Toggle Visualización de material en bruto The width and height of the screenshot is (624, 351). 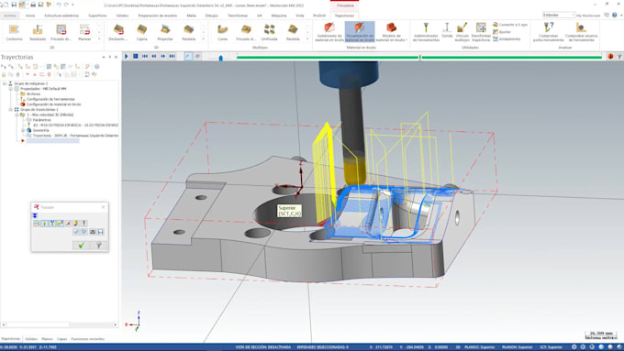(360, 32)
